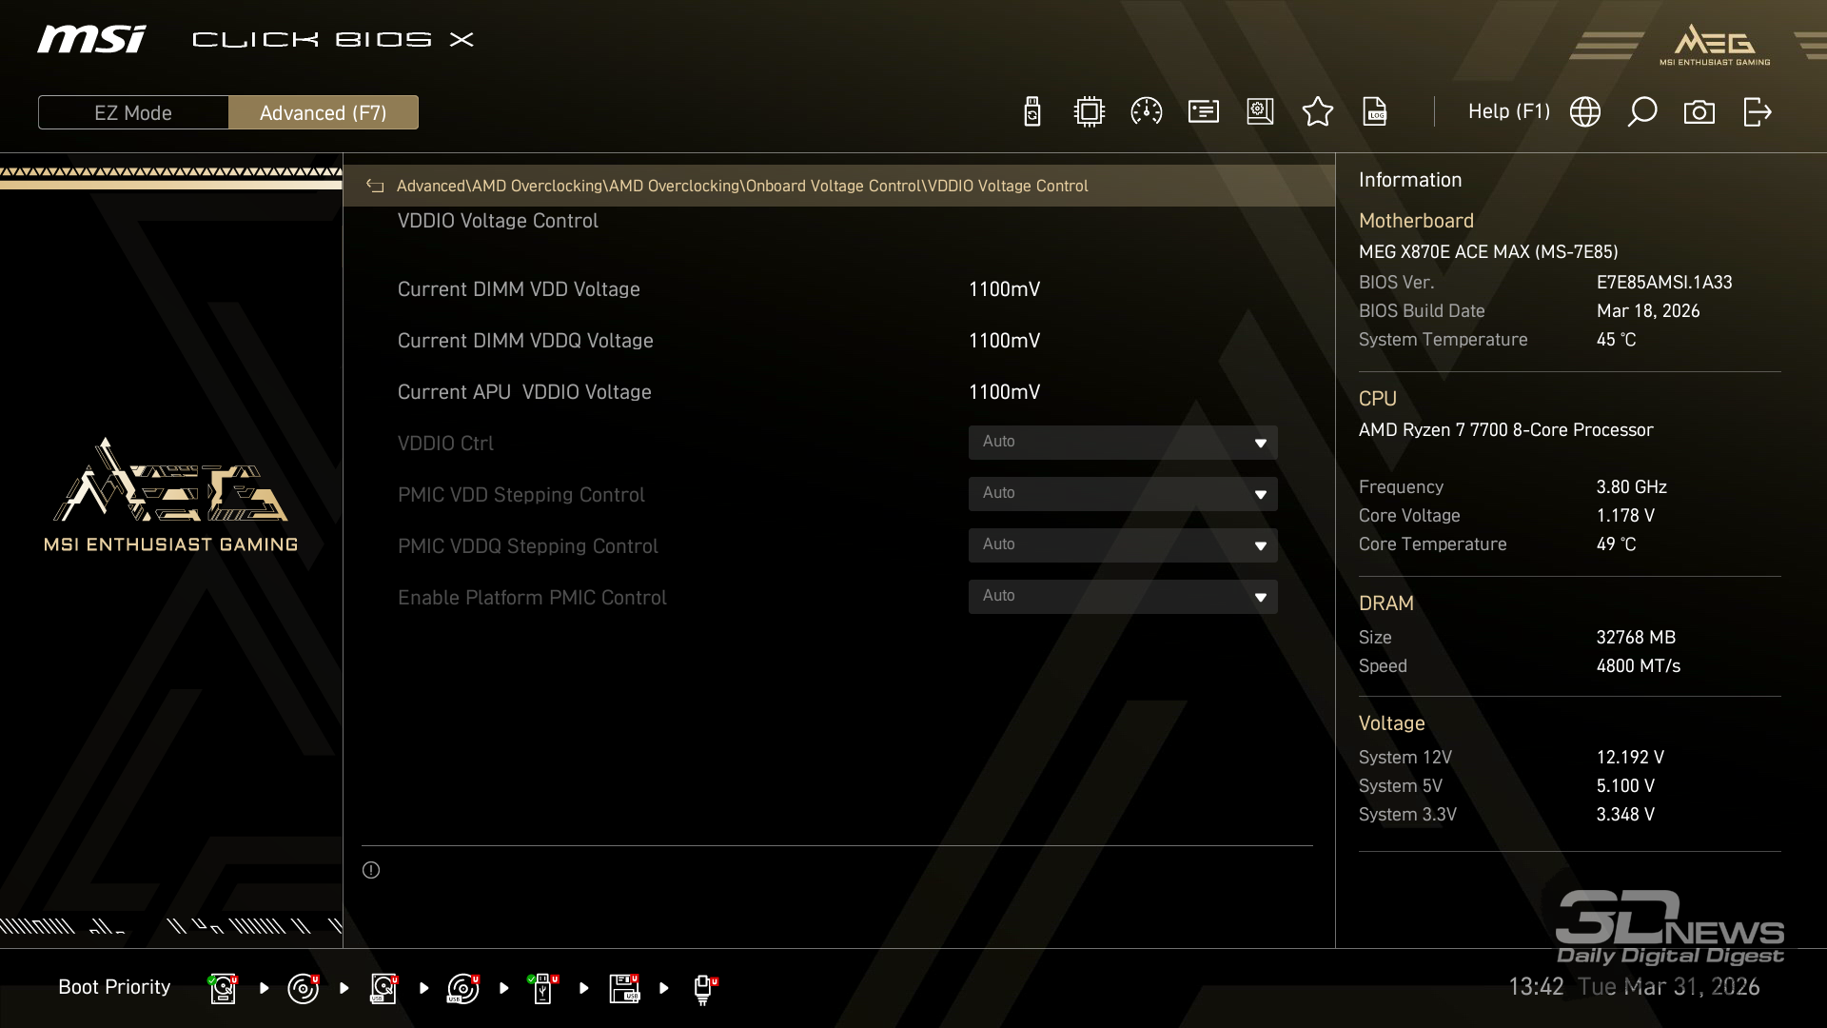Screen dimensions: 1827x1028
Task: Open the PMIC VDDQ Stepping Control dropdown
Action: pos(1122,545)
